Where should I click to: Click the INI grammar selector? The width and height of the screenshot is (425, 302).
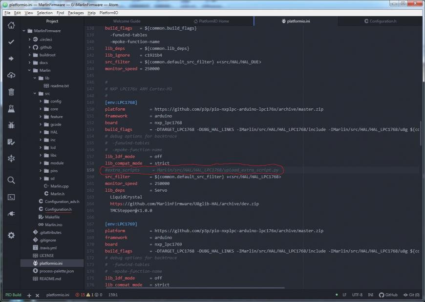click(370, 295)
